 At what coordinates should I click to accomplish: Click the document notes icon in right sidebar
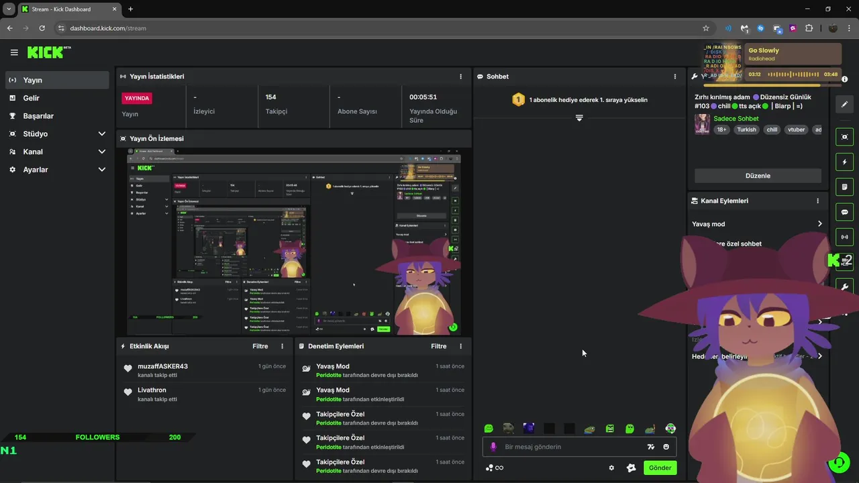[844, 186]
